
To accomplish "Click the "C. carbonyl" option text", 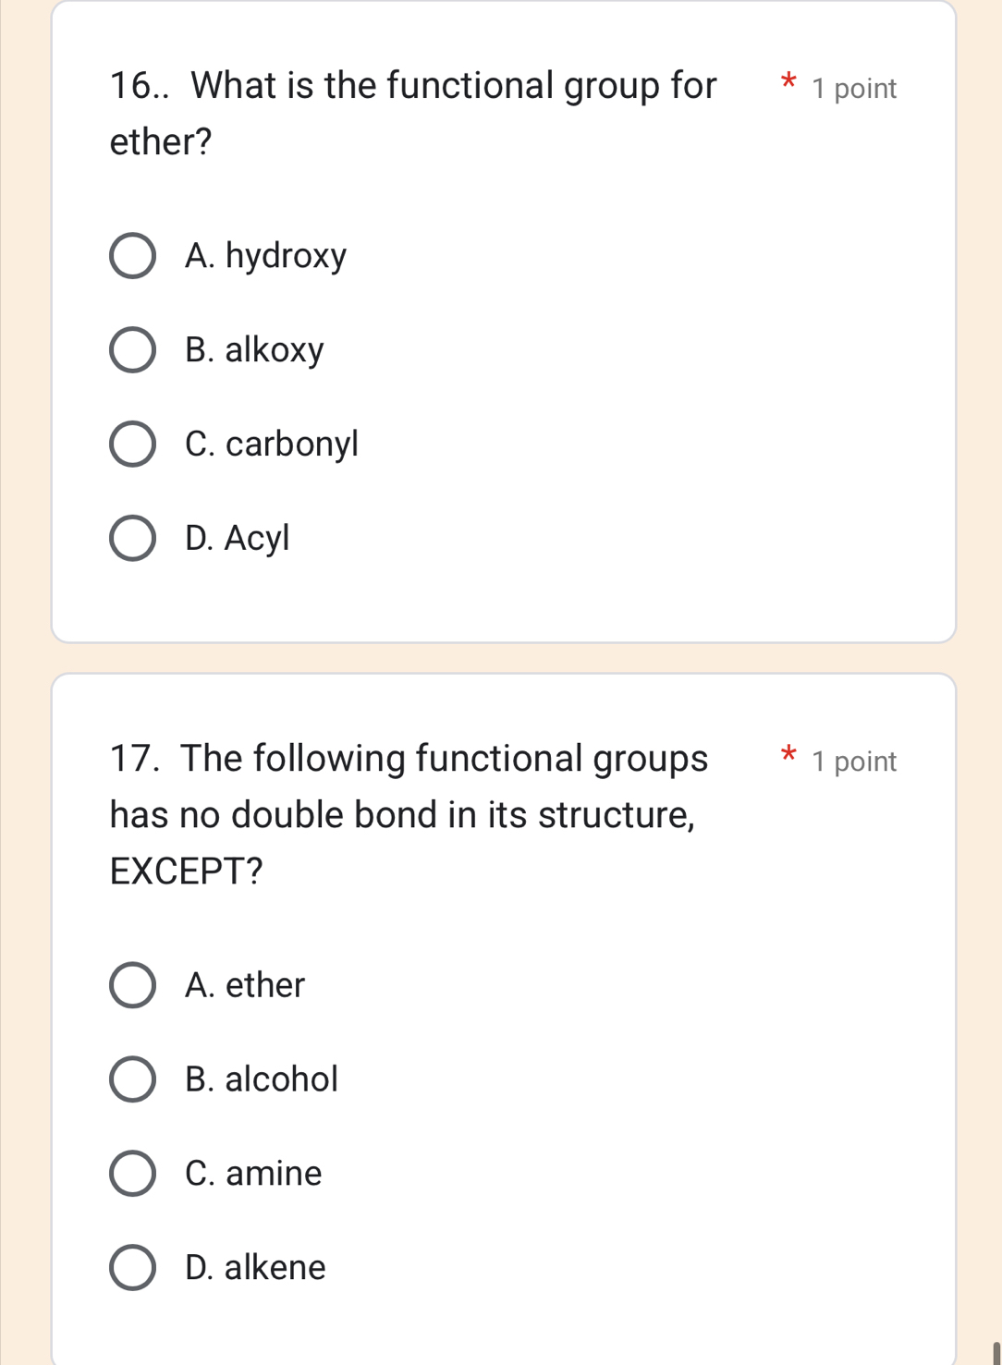I will click(x=271, y=445).
